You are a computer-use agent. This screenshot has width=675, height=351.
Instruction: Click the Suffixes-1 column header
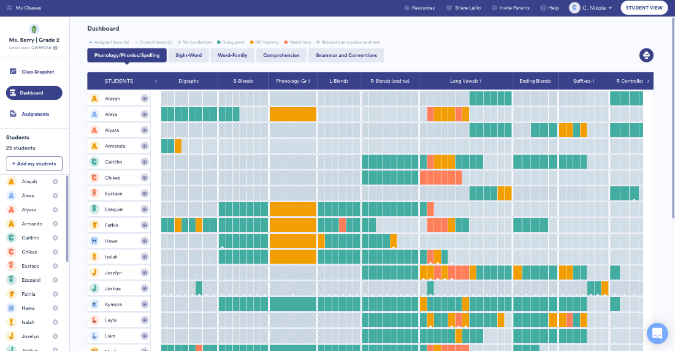(x=584, y=81)
